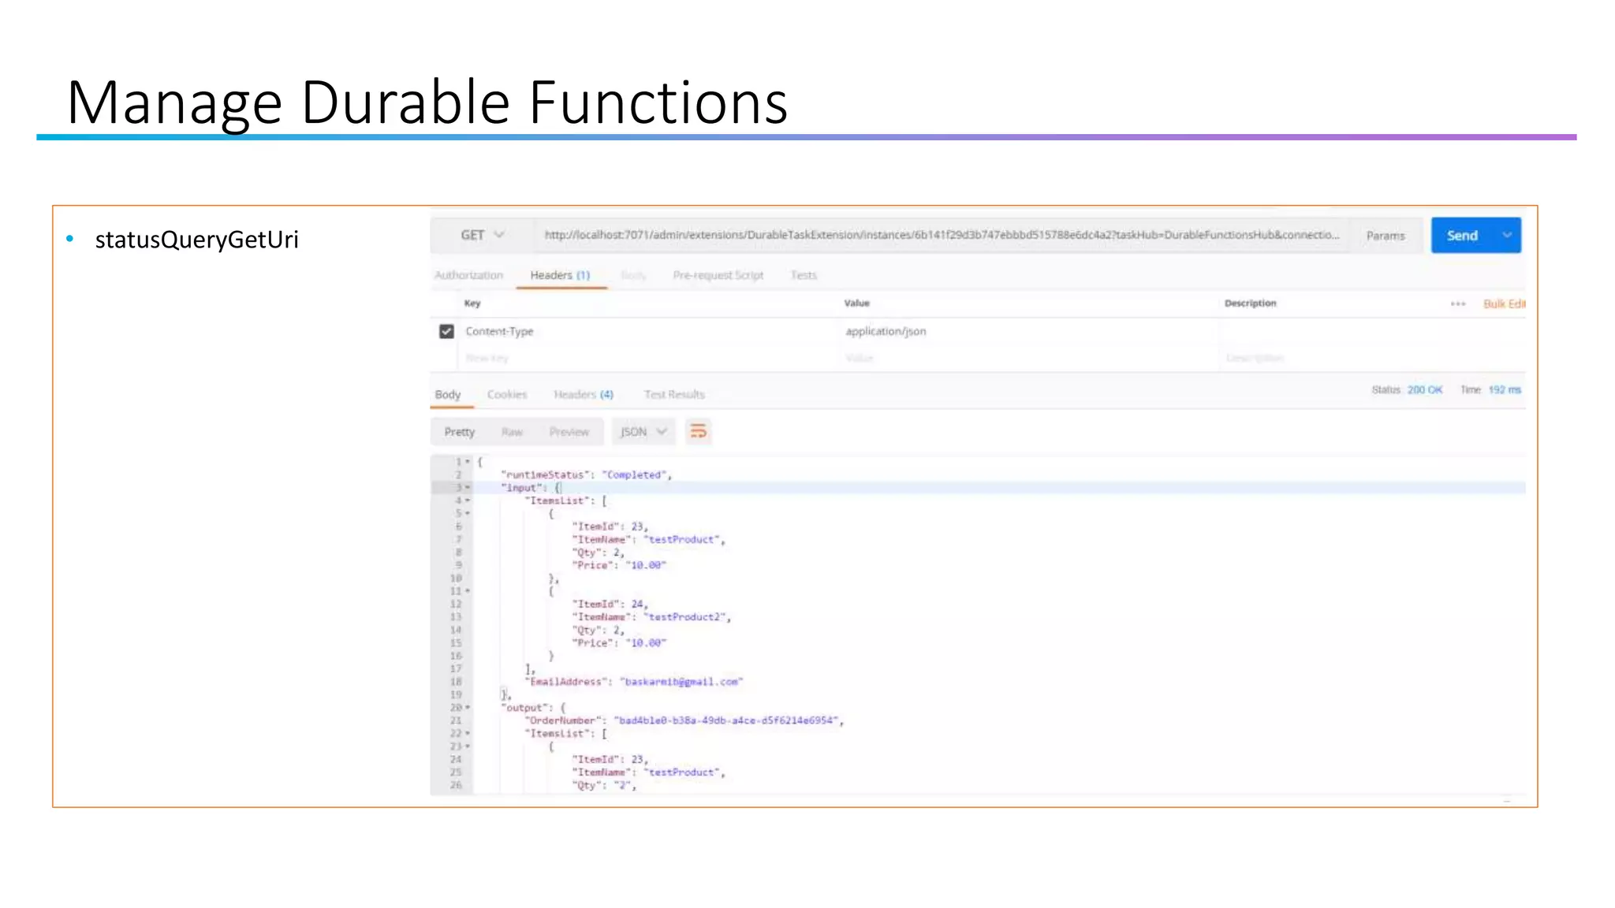Open the Pre-request Script tab
This screenshot has height=908, width=1615.
(x=718, y=275)
